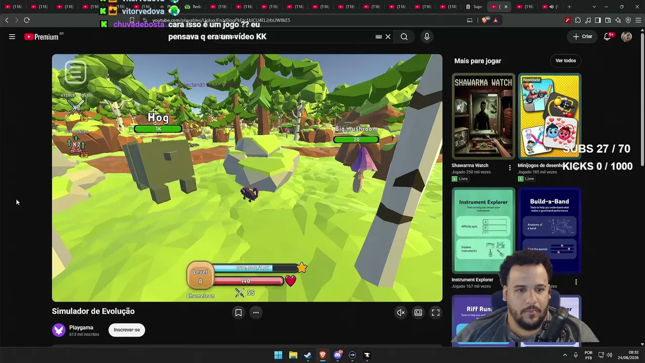Open the media control music note icon
The height and width of the screenshot is (363, 645).
588,20
